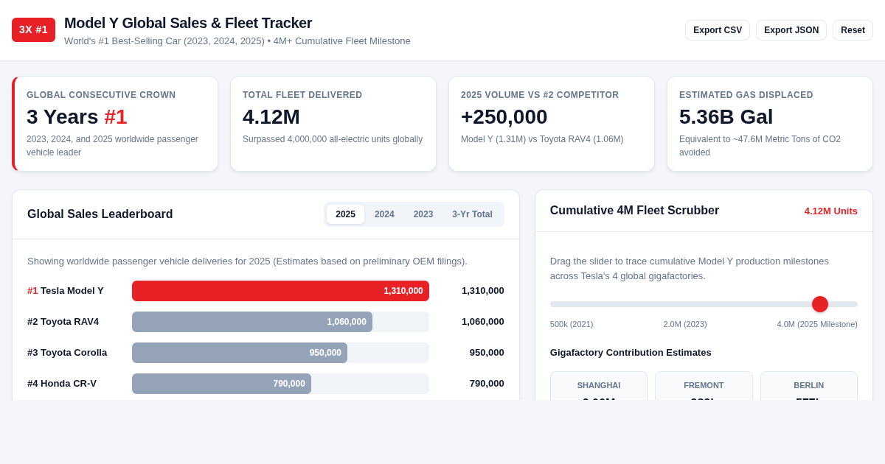Click the Toyota Corolla 950,000 bar
Screen dimensions: 885x464
pyautogui.click(x=240, y=353)
